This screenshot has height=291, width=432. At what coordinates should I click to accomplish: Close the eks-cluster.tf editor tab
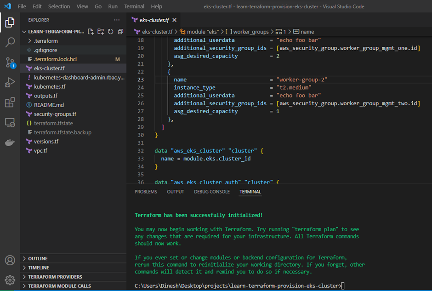coord(175,20)
